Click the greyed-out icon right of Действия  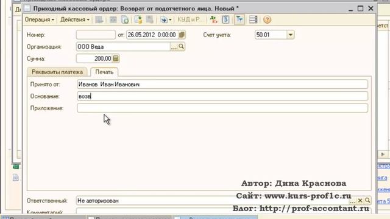99,19
